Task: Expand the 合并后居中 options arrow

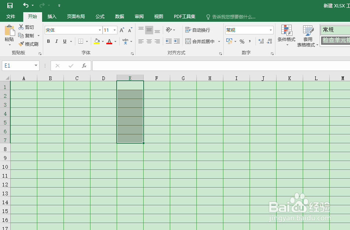Action: click(x=219, y=41)
